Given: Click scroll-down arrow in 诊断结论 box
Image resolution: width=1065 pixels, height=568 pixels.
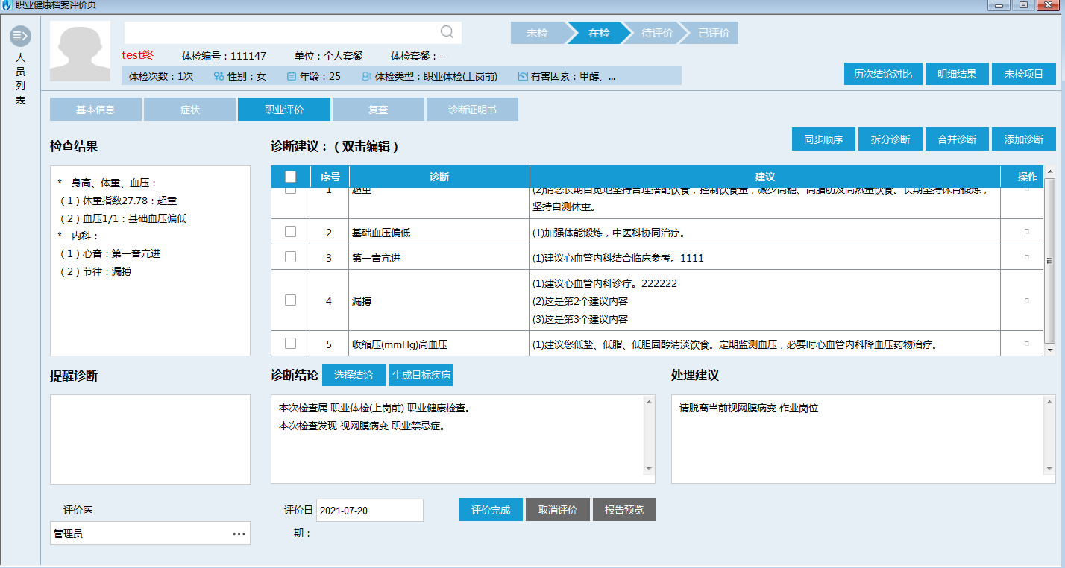Looking at the screenshot, I should [649, 468].
